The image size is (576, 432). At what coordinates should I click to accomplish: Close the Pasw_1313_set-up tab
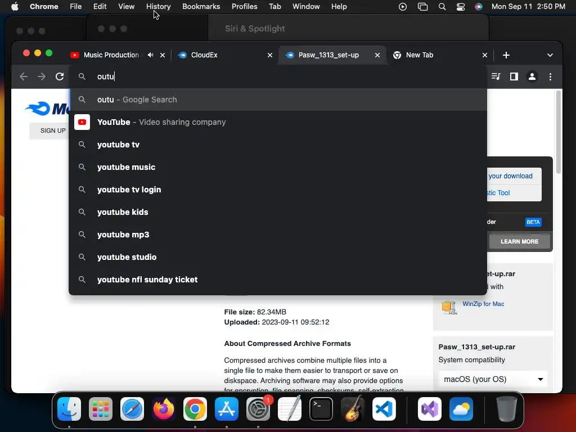(377, 55)
